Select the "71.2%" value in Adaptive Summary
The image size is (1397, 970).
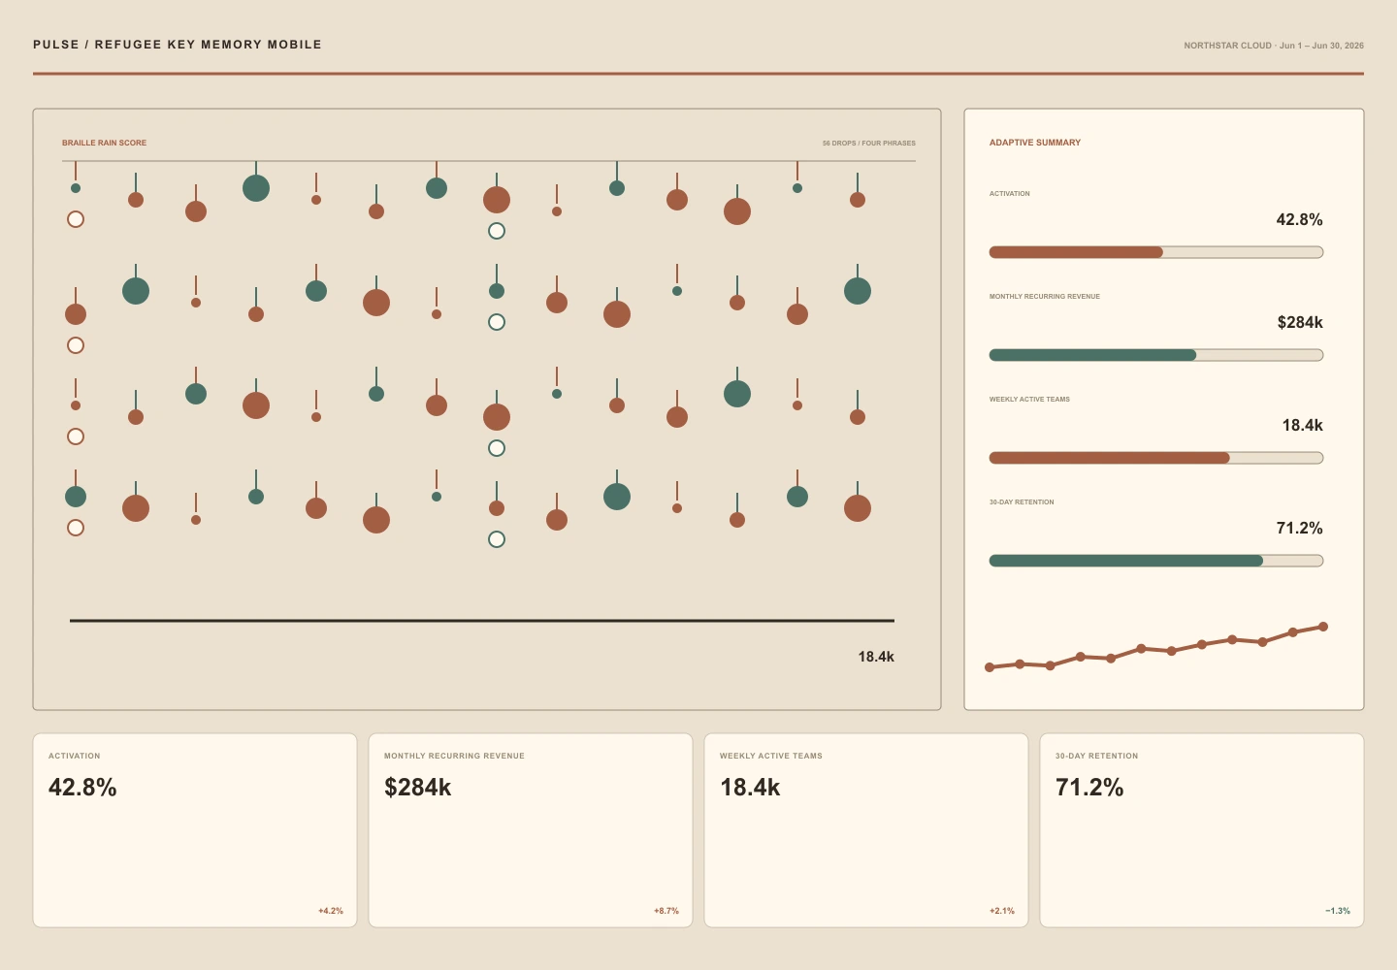tap(1300, 529)
